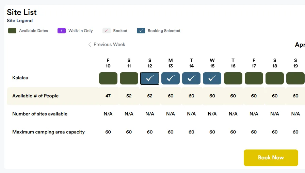The image size is (305, 173).
Task: Select Kalalau available date Saturday 11
Action: point(129,78)
